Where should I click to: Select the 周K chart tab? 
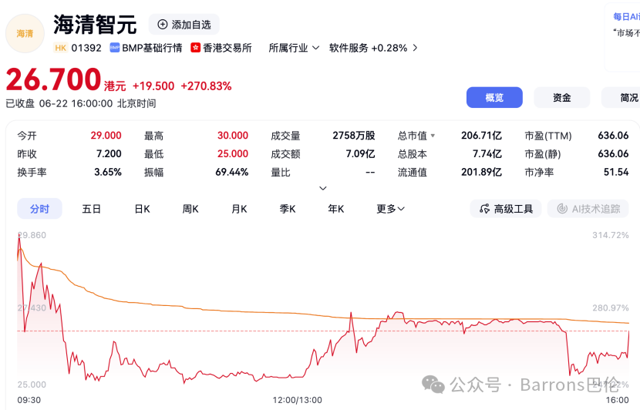[190, 209]
